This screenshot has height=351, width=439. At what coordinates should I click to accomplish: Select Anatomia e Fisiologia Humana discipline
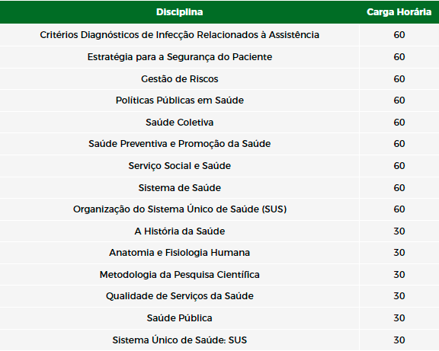[179, 253]
